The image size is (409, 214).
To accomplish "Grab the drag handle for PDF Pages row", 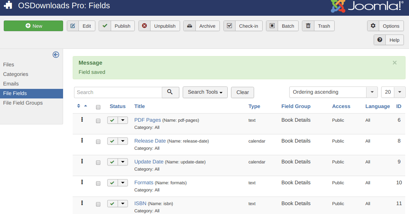I will [82, 120].
